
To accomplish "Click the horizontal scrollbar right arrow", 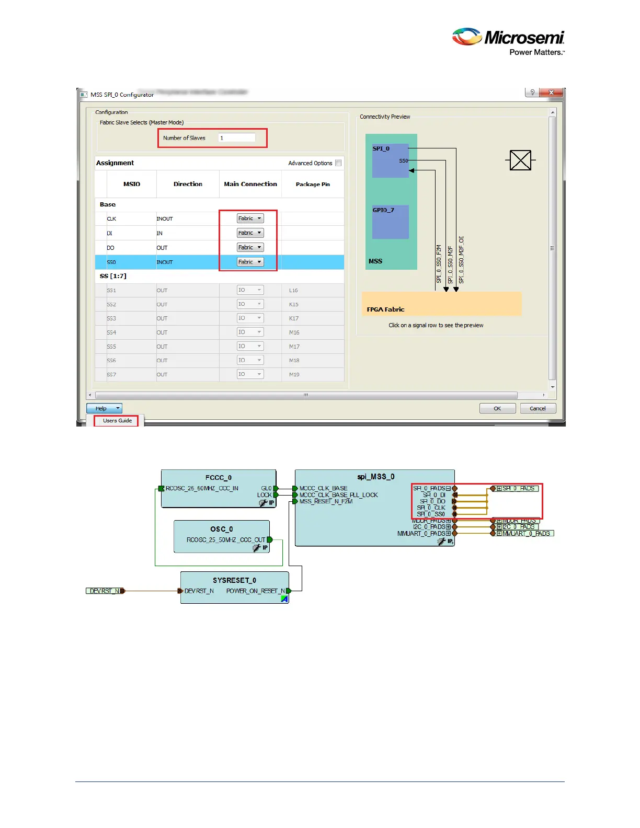I will tap(544, 395).
